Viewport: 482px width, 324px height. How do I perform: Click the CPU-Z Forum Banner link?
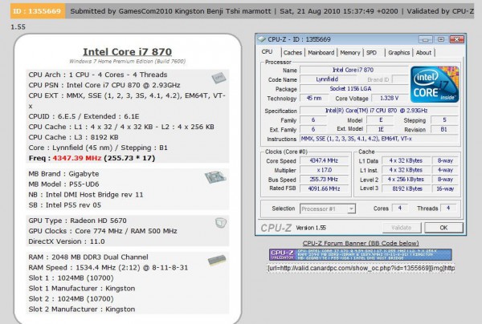[x=361, y=243]
